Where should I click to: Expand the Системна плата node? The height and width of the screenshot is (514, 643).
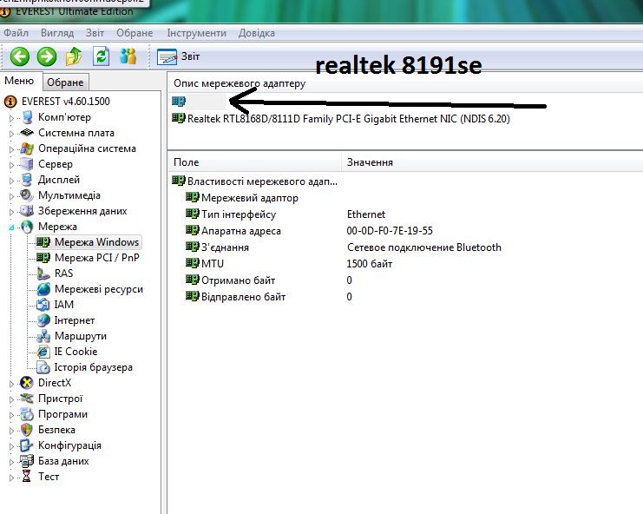pos(11,134)
